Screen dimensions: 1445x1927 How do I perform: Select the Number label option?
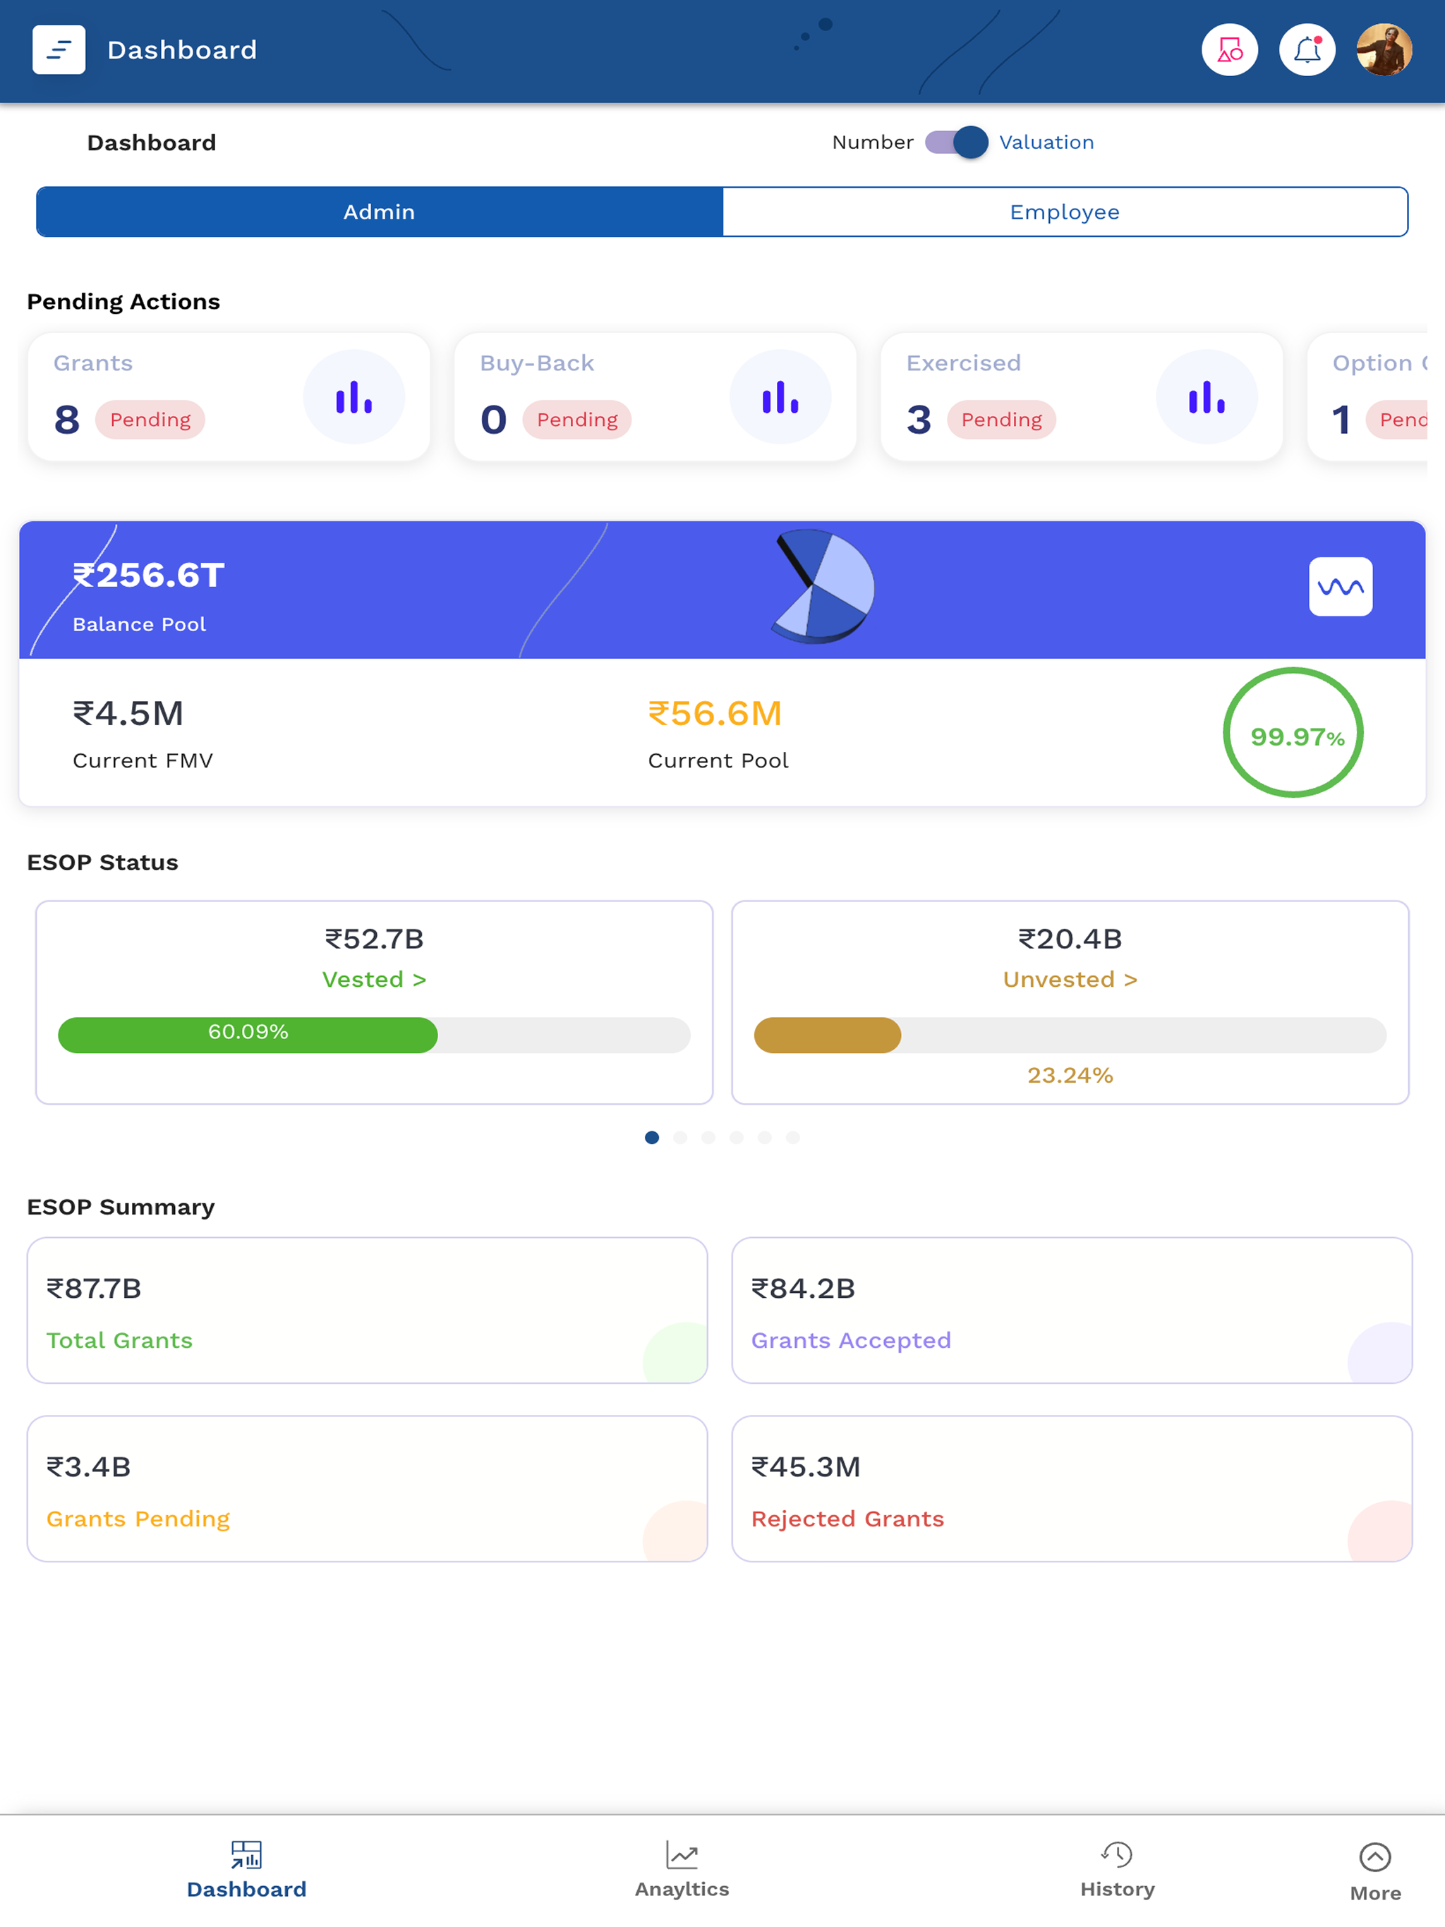coord(872,142)
